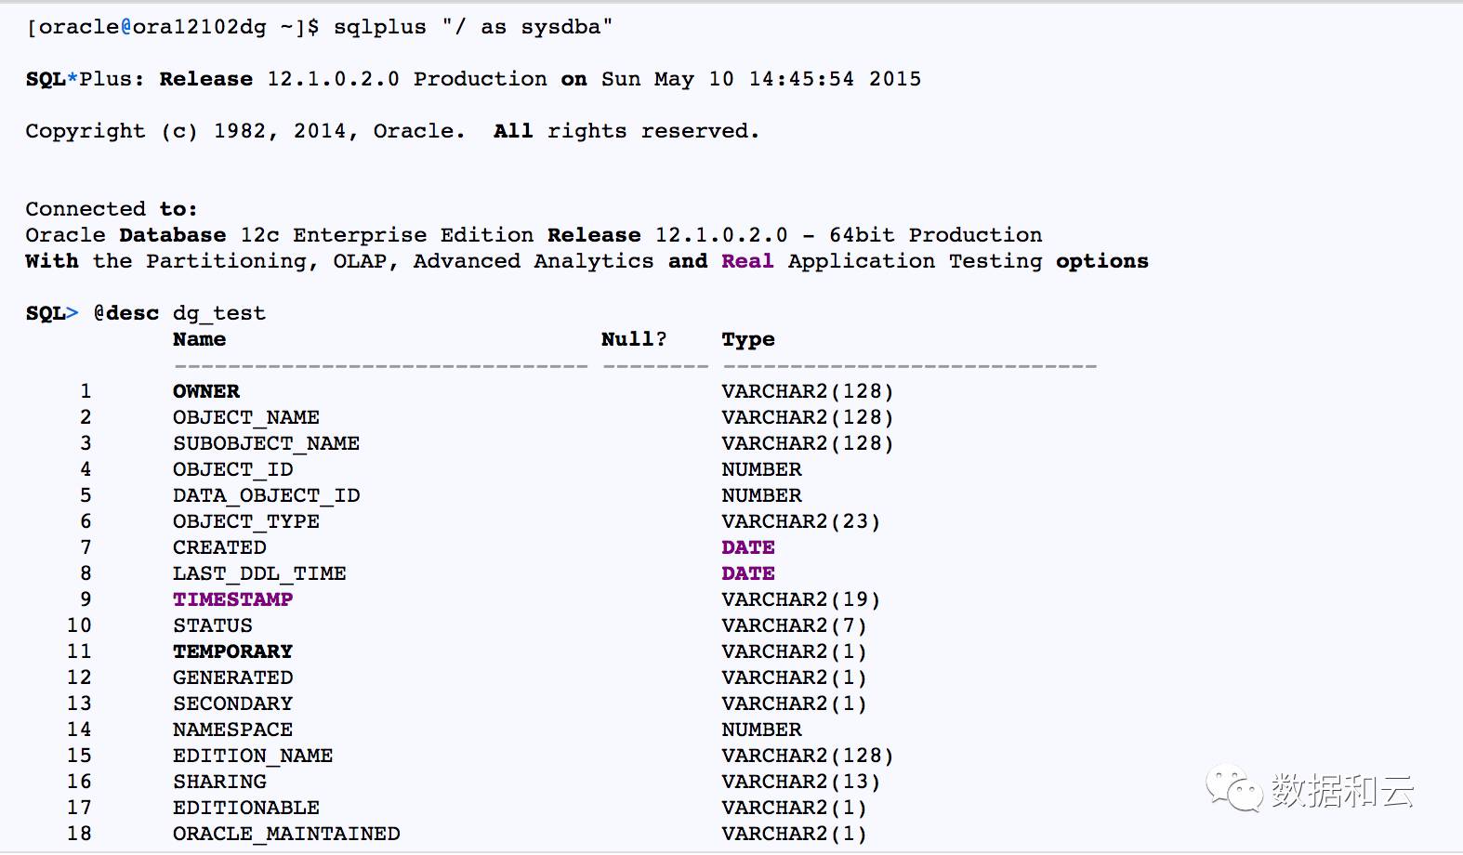Select column name OBJECT_NAME
Screen dimensions: 1463x855
[x=246, y=417]
